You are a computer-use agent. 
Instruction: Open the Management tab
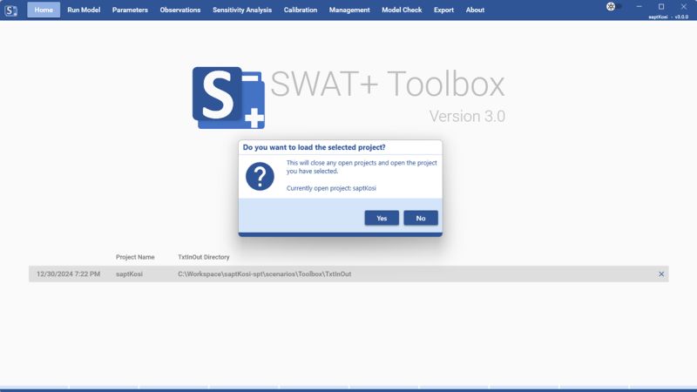tap(349, 10)
